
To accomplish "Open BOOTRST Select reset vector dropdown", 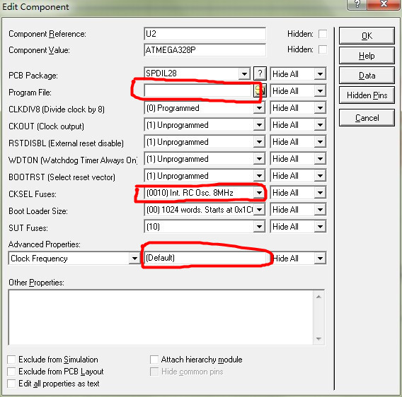I will 259,176.
